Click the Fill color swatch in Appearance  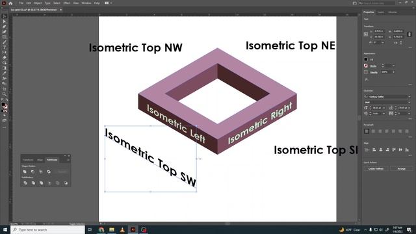(x=366, y=59)
